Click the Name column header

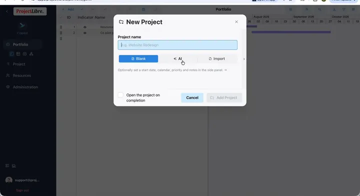pyautogui.click(x=100, y=17)
